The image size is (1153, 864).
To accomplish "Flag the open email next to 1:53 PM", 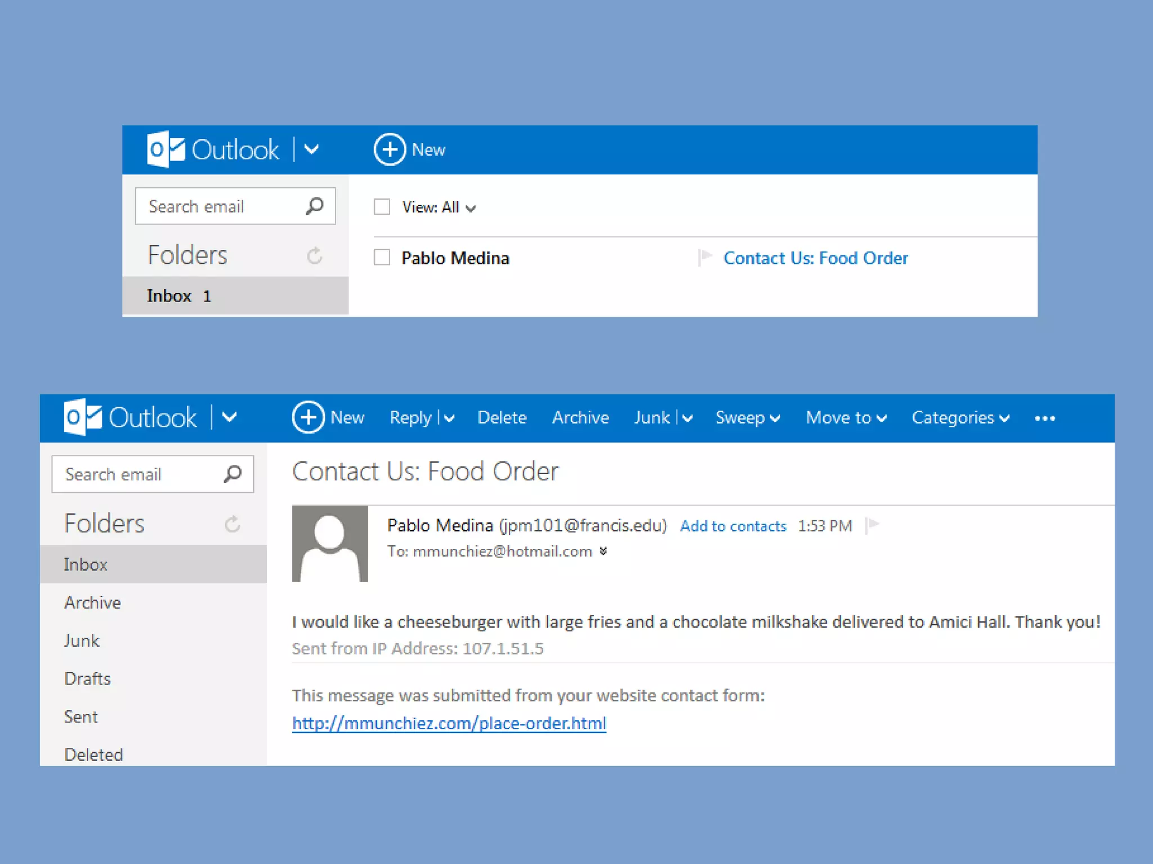I will click(x=872, y=525).
